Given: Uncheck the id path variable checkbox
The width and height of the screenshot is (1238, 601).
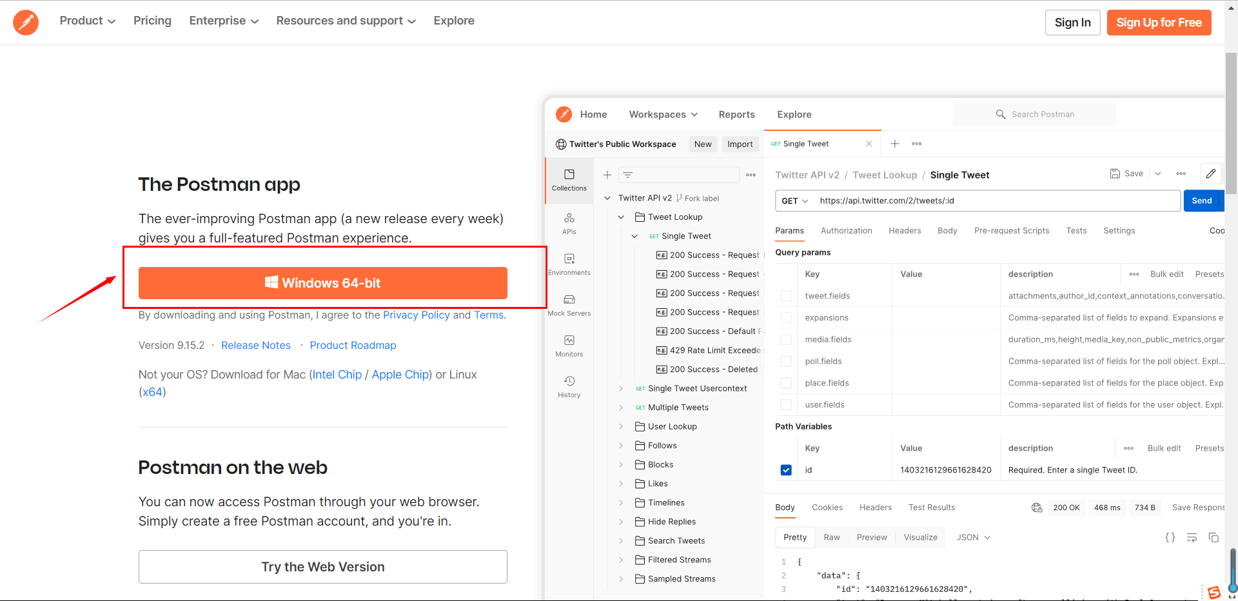Looking at the screenshot, I should click(x=786, y=470).
